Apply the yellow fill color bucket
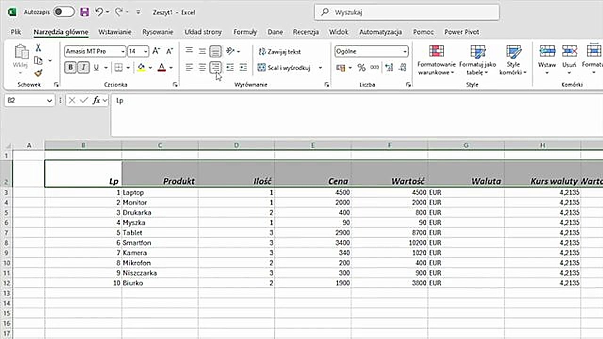Image resolution: width=603 pixels, height=339 pixels. pos(141,68)
